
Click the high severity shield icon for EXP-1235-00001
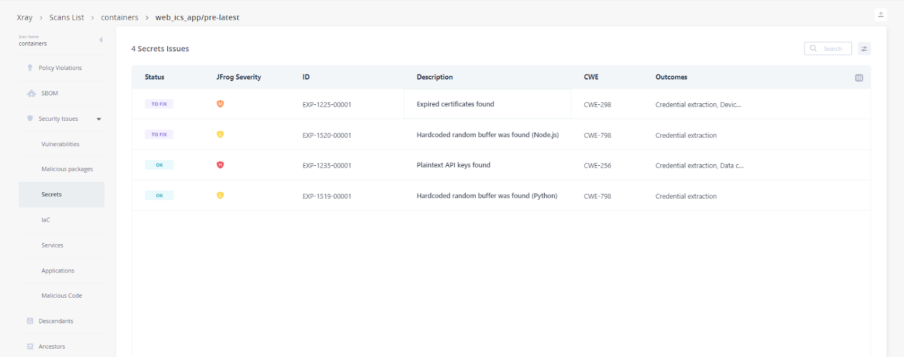(220, 165)
